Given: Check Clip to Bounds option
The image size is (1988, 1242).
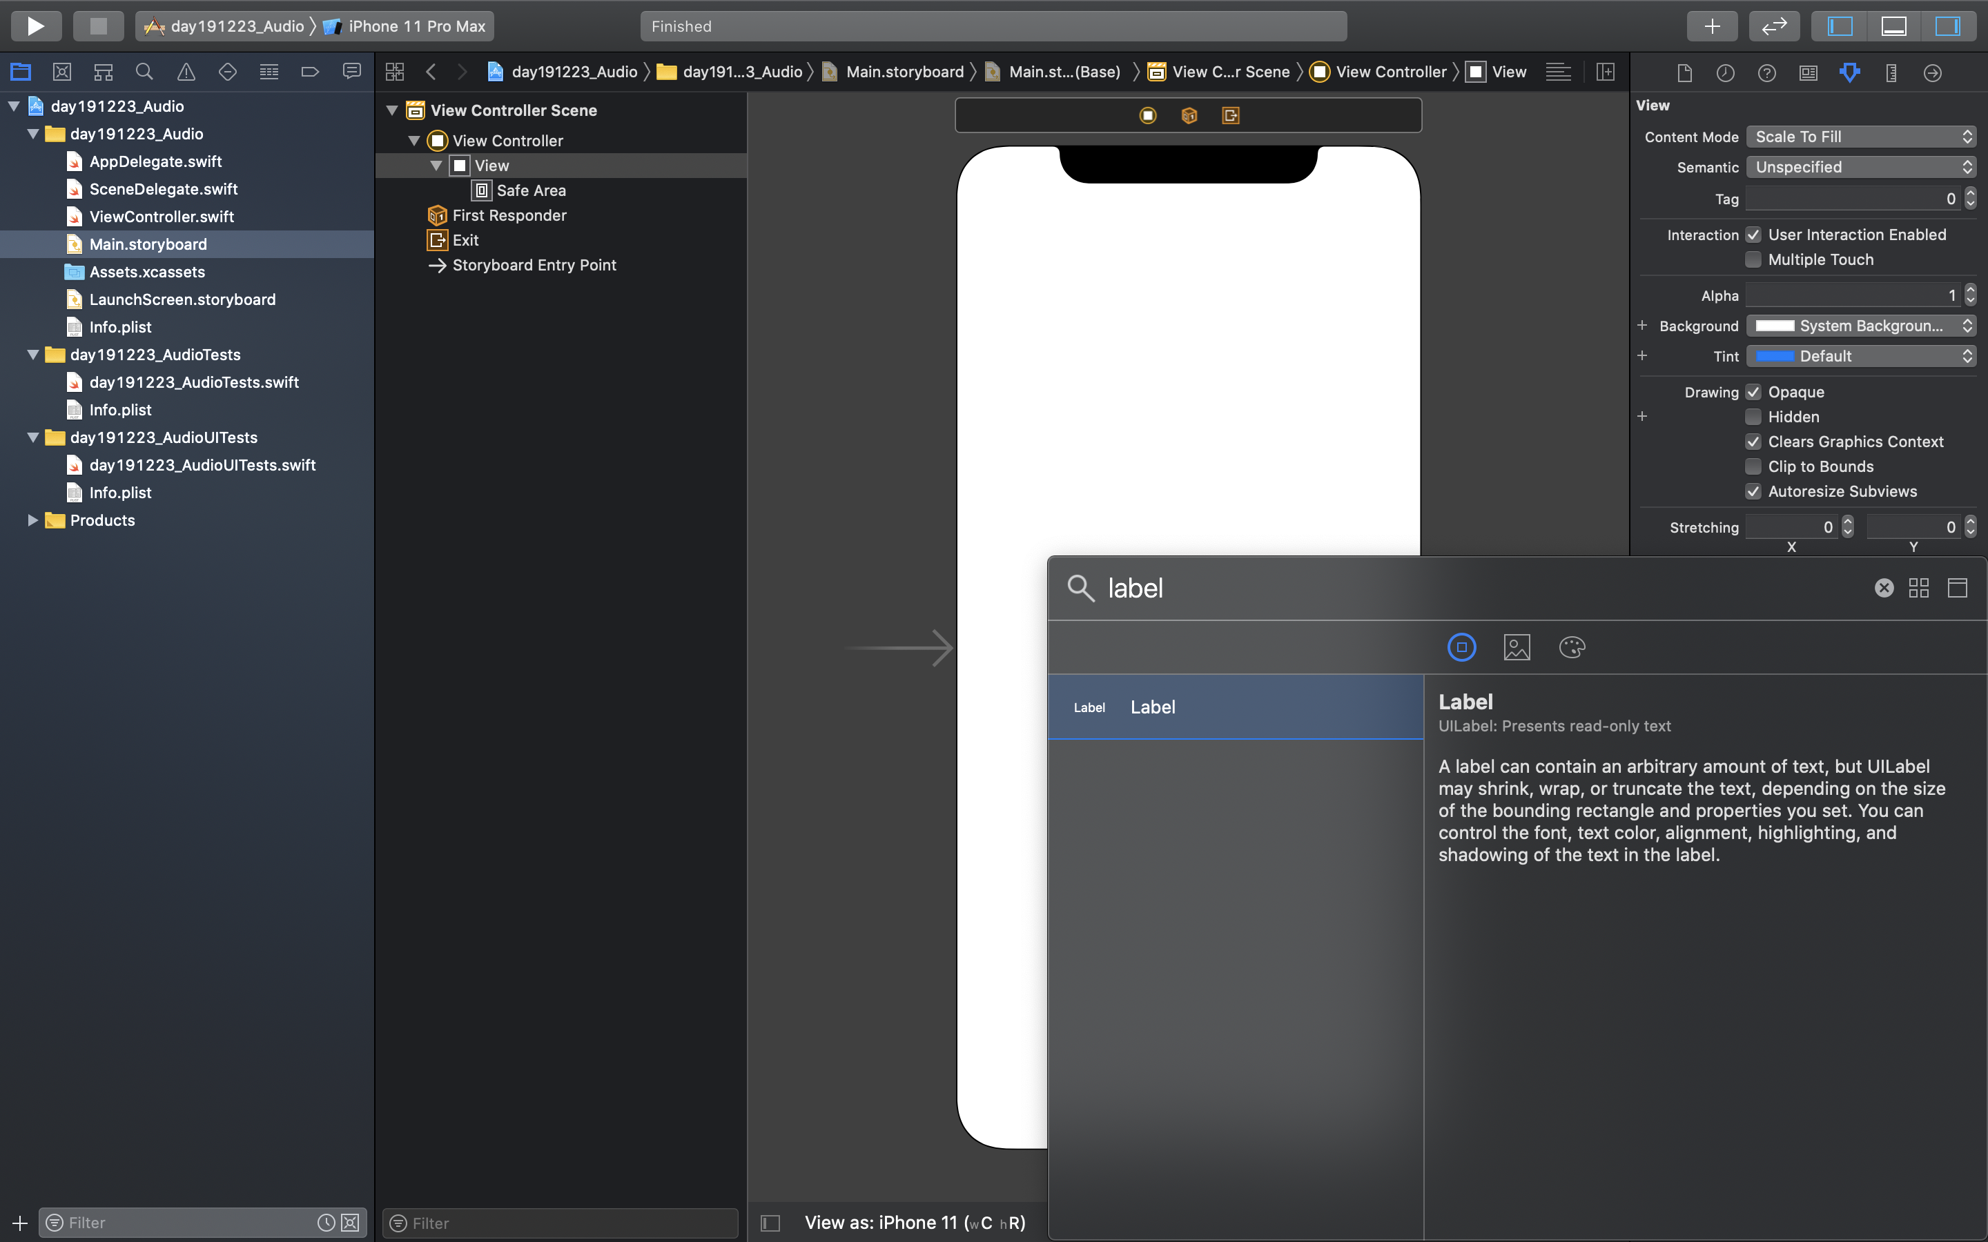Looking at the screenshot, I should [1753, 466].
